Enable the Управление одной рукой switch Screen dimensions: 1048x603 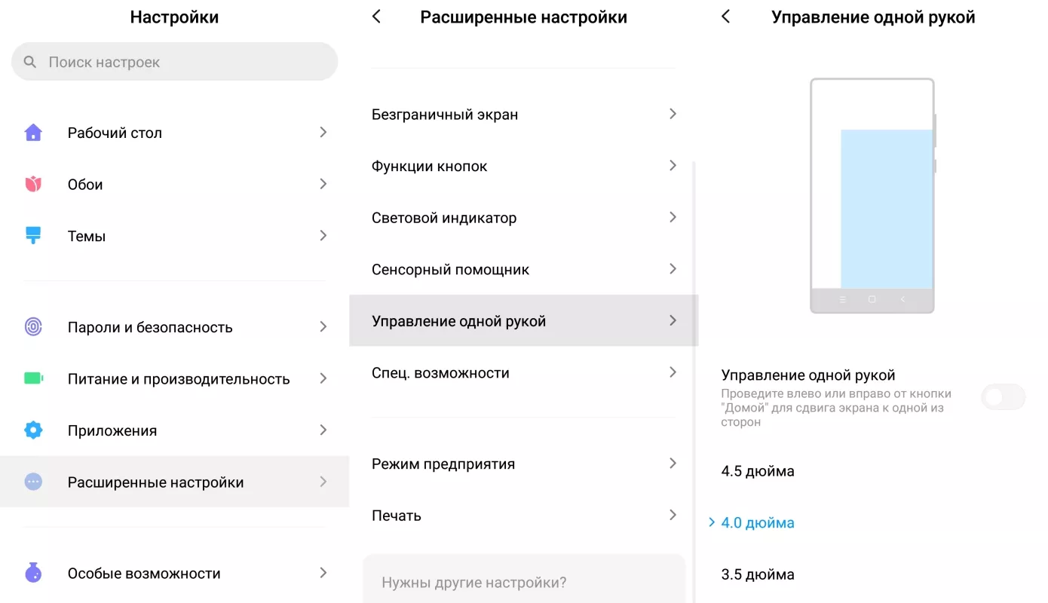[x=1004, y=396]
